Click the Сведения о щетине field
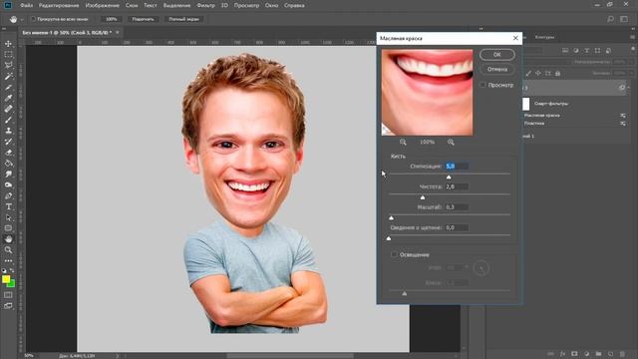Viewport: 638px width, 359px height. click(457, 227)
